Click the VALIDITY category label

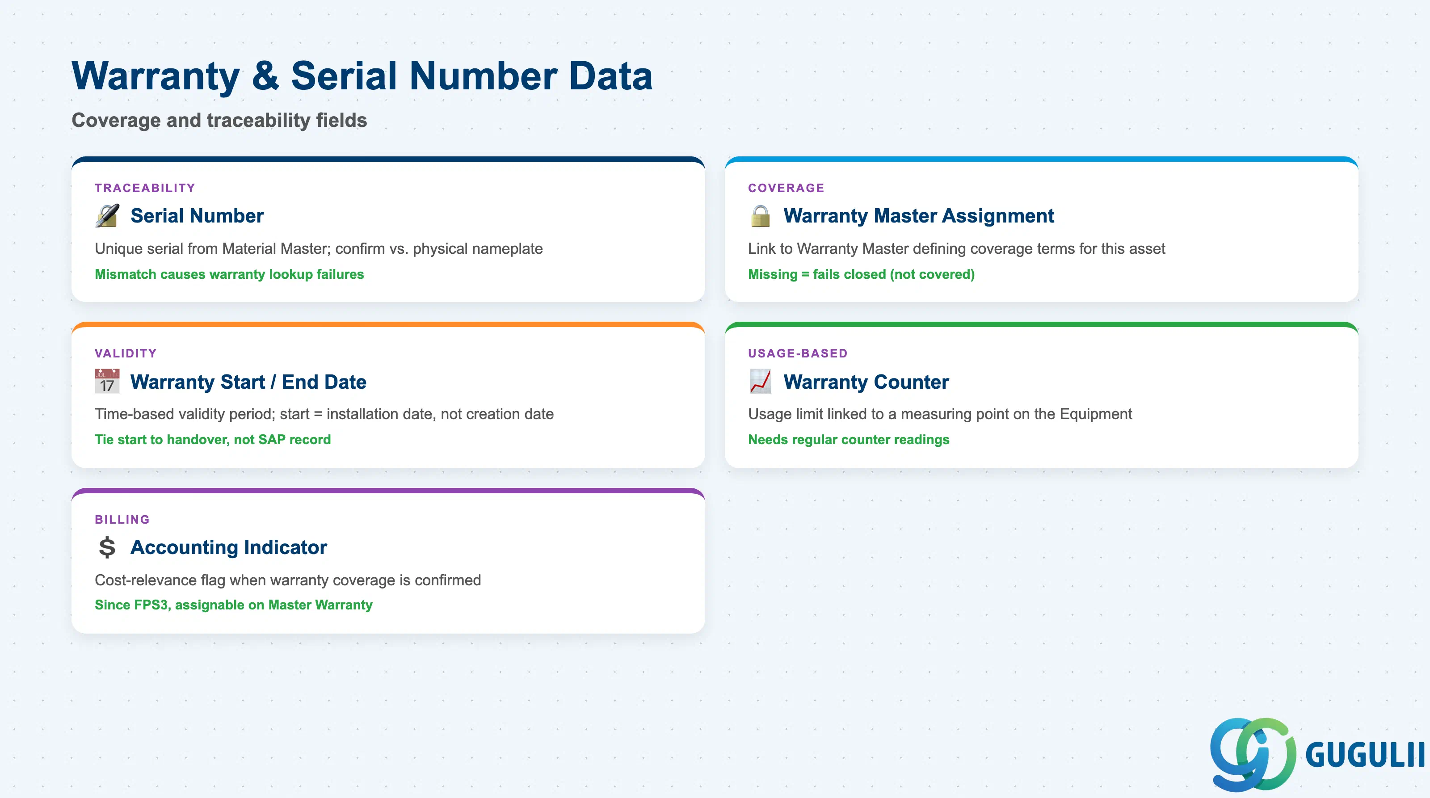tap(126, 353)
